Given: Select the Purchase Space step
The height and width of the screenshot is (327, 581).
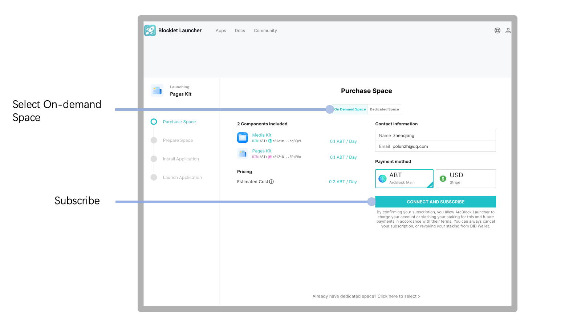Looking at the screenshot, I should point(179,122).
